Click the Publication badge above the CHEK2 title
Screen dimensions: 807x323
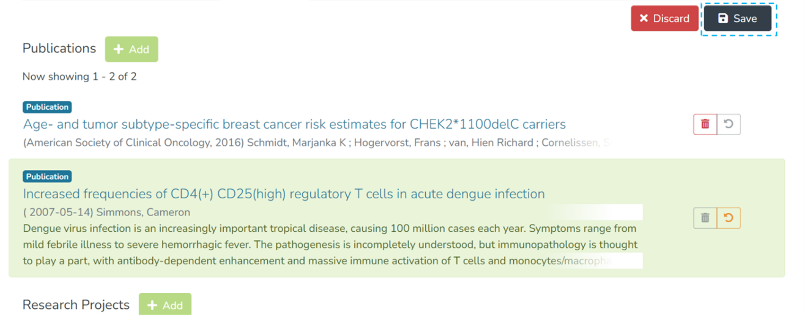pos(47,107)
